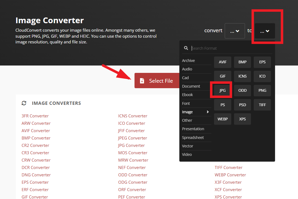Open DCR Converter link
The width and height of the screenshot is (298, 199).
pyautogui.click(x=36, y=168)
